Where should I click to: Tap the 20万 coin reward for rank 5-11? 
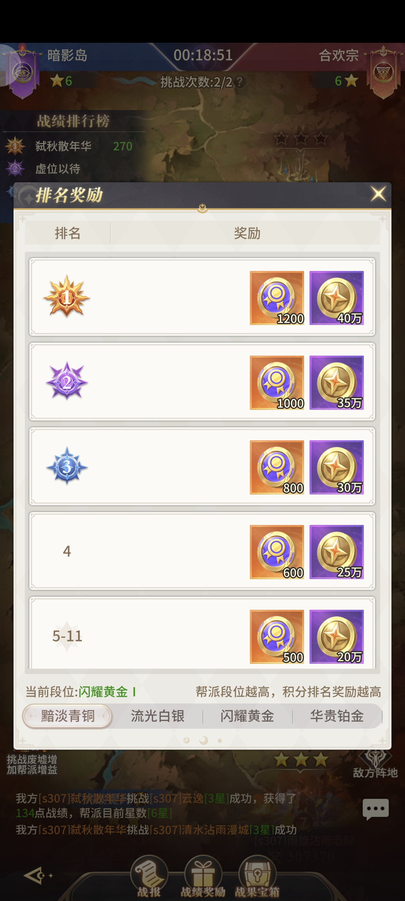pos(337,636)
